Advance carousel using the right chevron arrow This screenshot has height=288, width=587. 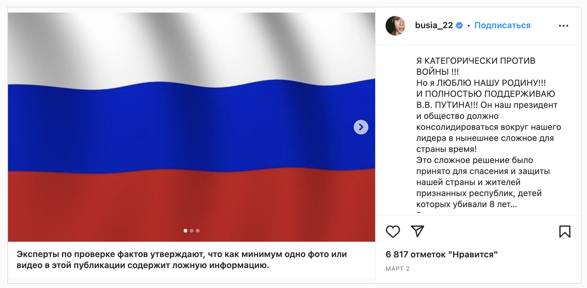(361, 127)
